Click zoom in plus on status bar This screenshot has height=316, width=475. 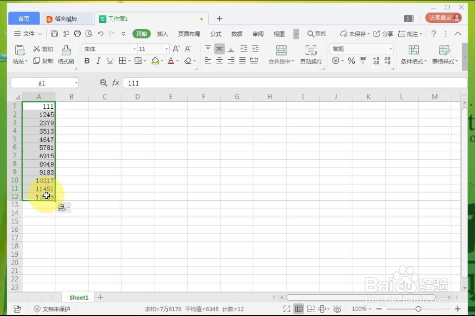458,309
